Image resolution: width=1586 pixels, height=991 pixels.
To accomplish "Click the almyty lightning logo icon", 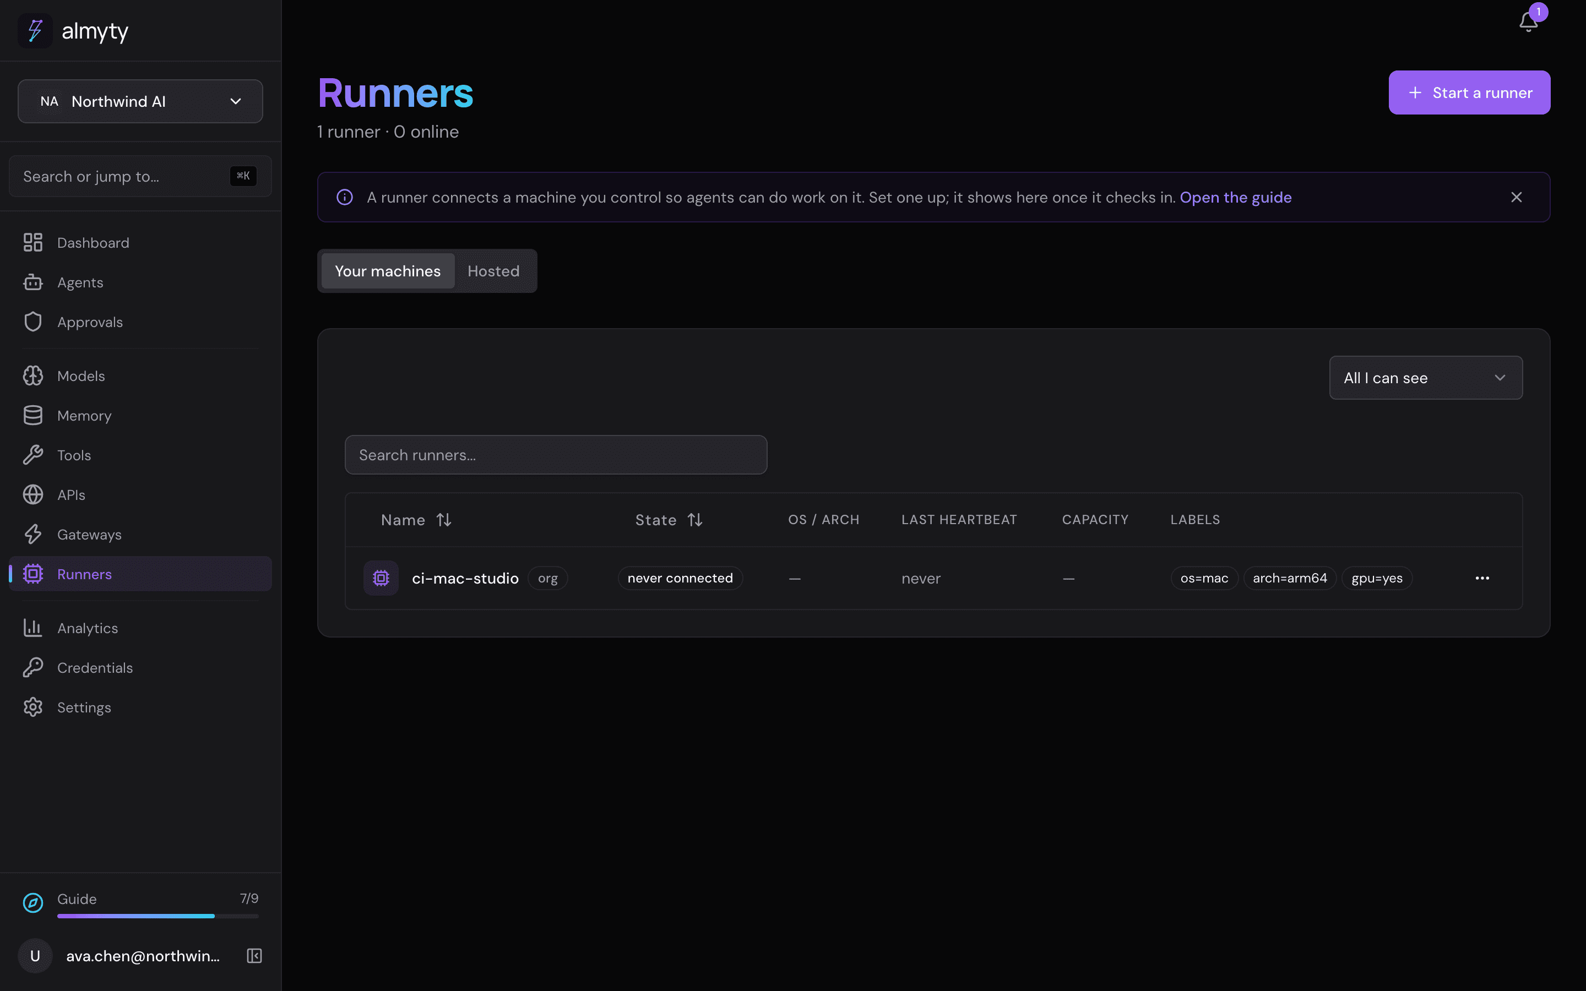I will [x=35, y=31].
